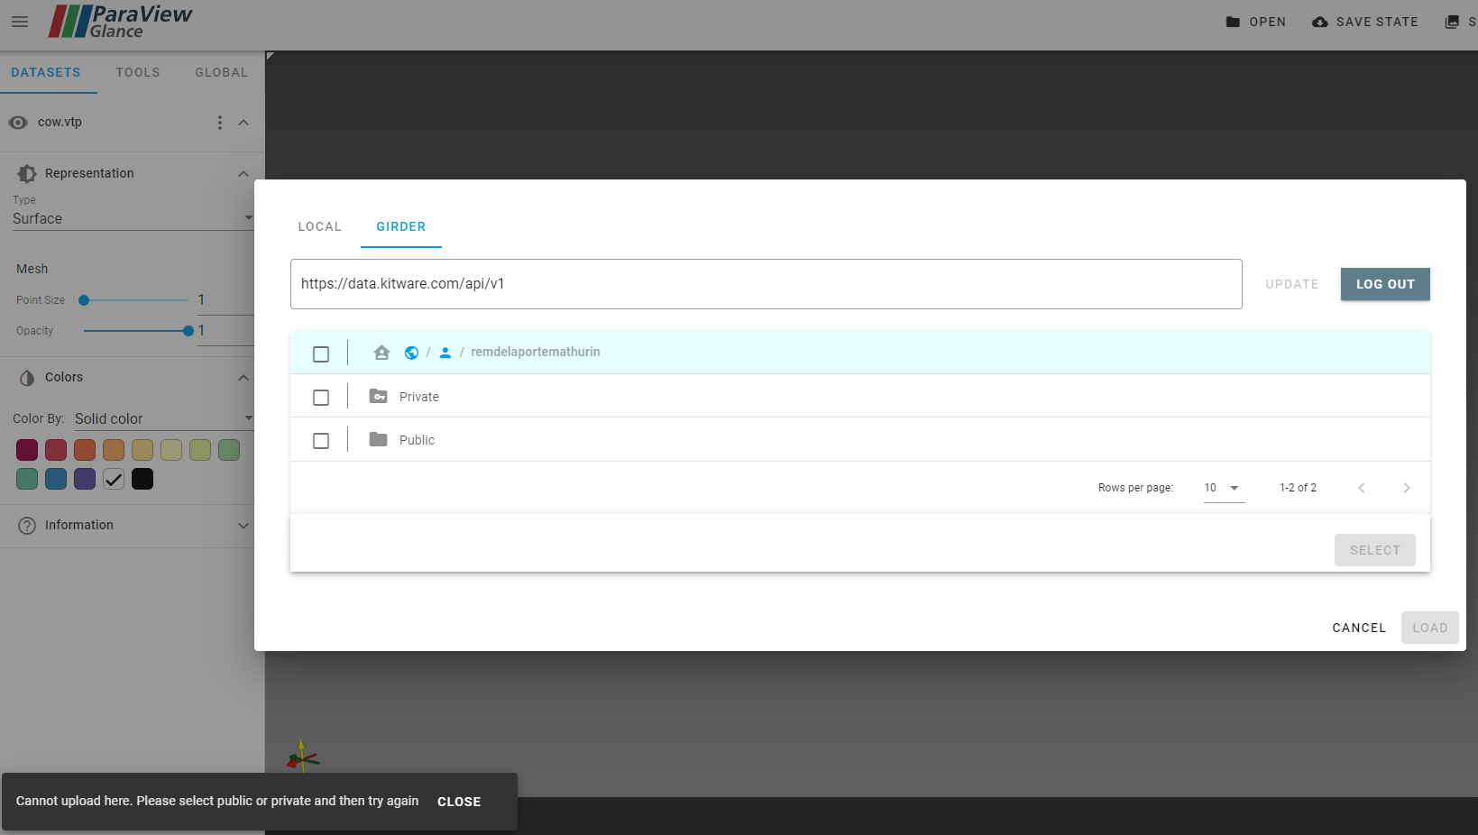Click the OPEN folder icon in top bar
Screen dimensions: 1478x835
coord(1232,21)
